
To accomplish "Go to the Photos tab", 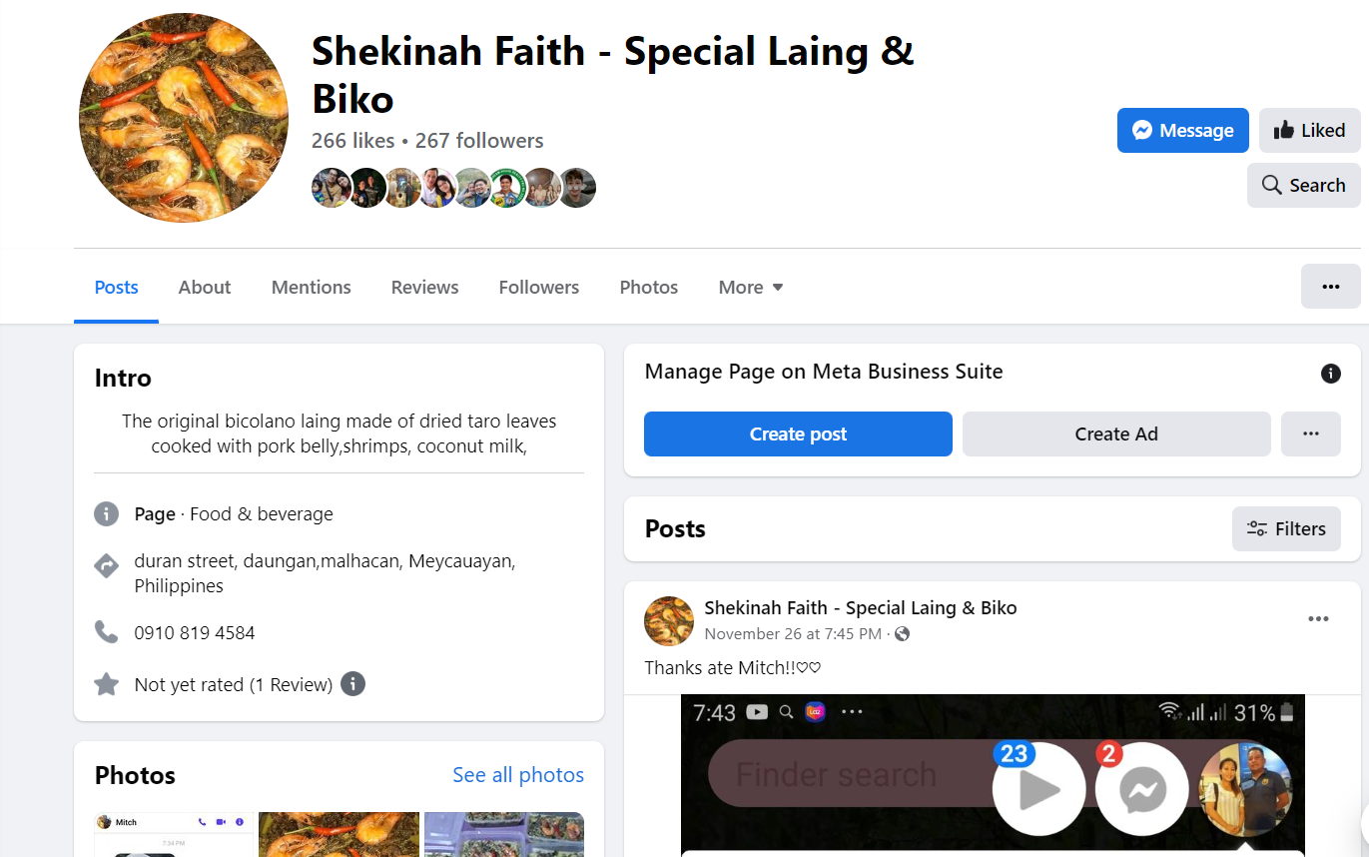I will point(648,288).
